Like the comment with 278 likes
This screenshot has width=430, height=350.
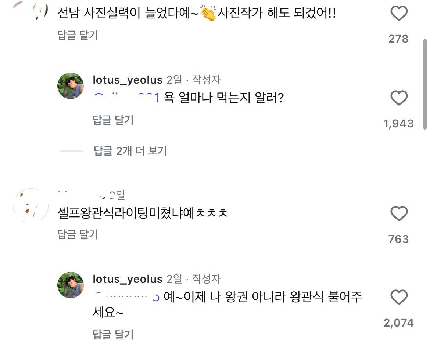point(399,14)
